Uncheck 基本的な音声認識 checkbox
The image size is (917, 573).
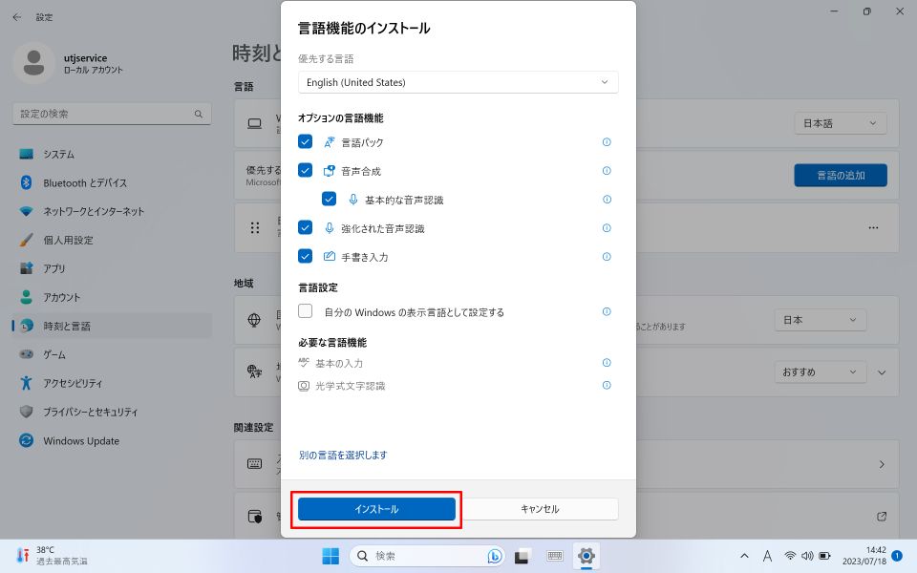pyautogui.click(x=330, y=199)
